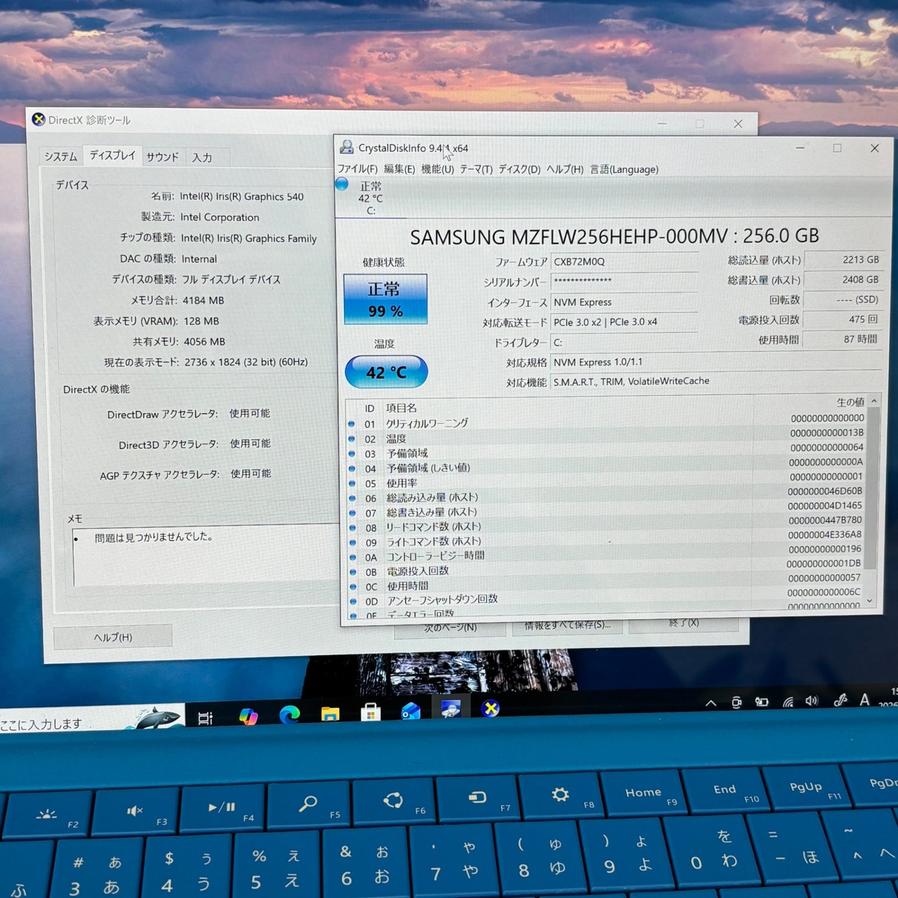Click the battery status tray icon

point(761,702)
